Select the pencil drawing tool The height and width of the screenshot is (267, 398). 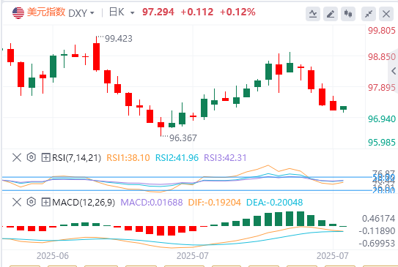(x=331, y=14)
